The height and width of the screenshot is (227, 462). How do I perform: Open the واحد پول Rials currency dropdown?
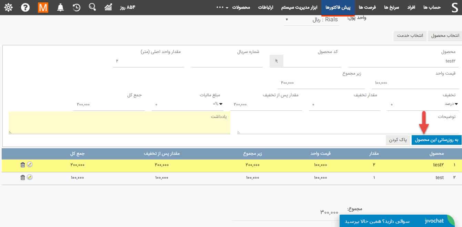[x=312, y=20]
